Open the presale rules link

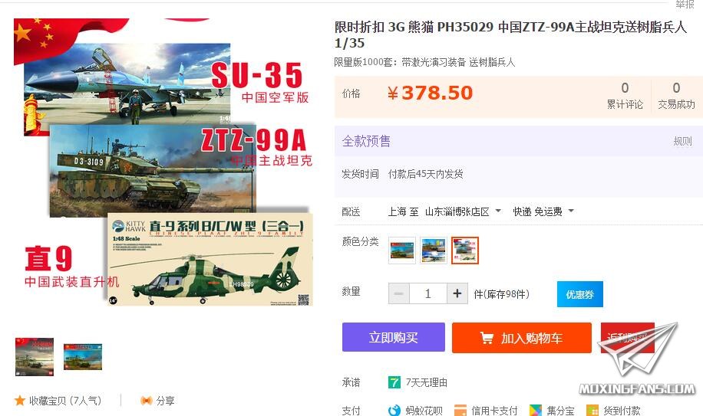click(682, 142)
